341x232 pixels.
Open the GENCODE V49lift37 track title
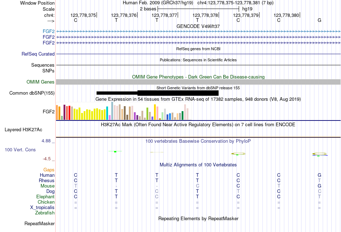198,26
